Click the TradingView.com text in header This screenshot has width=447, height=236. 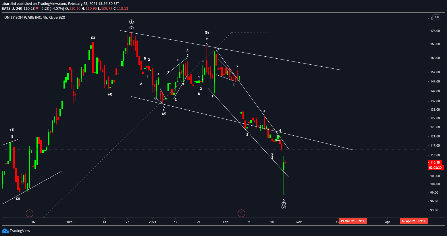52,4
